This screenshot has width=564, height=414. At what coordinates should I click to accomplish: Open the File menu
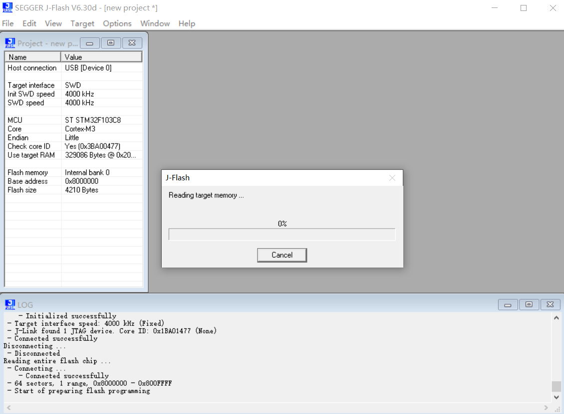[x=8, y=23]
